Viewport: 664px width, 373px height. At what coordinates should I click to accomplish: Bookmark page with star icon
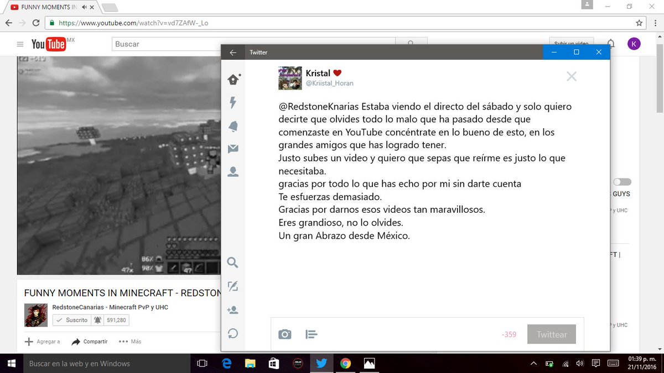639,23
